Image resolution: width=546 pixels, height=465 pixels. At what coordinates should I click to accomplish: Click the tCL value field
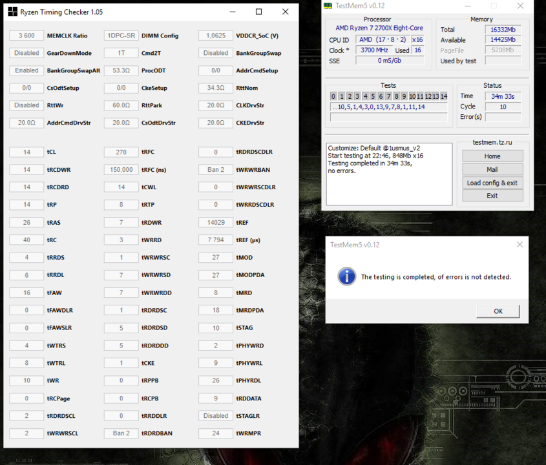point(26,152)
